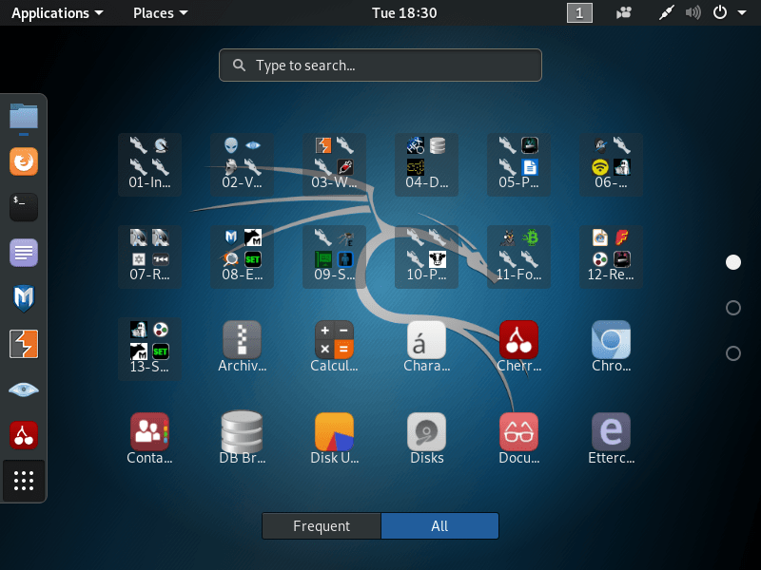Toggle the Show Applications grid button

(23, 481)
